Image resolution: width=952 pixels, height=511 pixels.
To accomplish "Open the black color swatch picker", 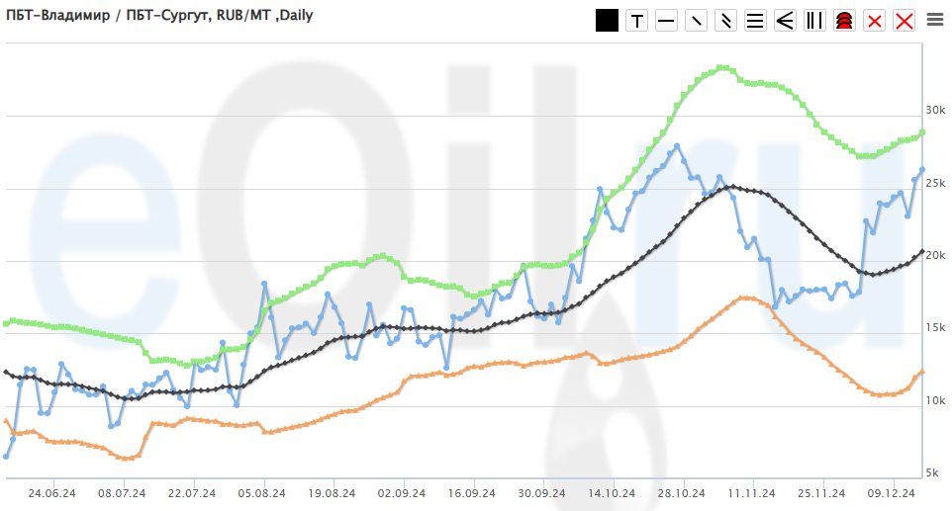I will pyautogui.click(x=607, y=21).
